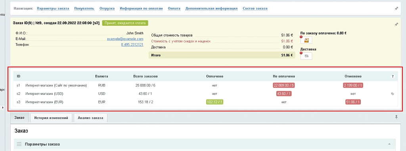Navigate to Состав заказа section
Viewport: 406px width, 151px height.
[x=255, y=9]
